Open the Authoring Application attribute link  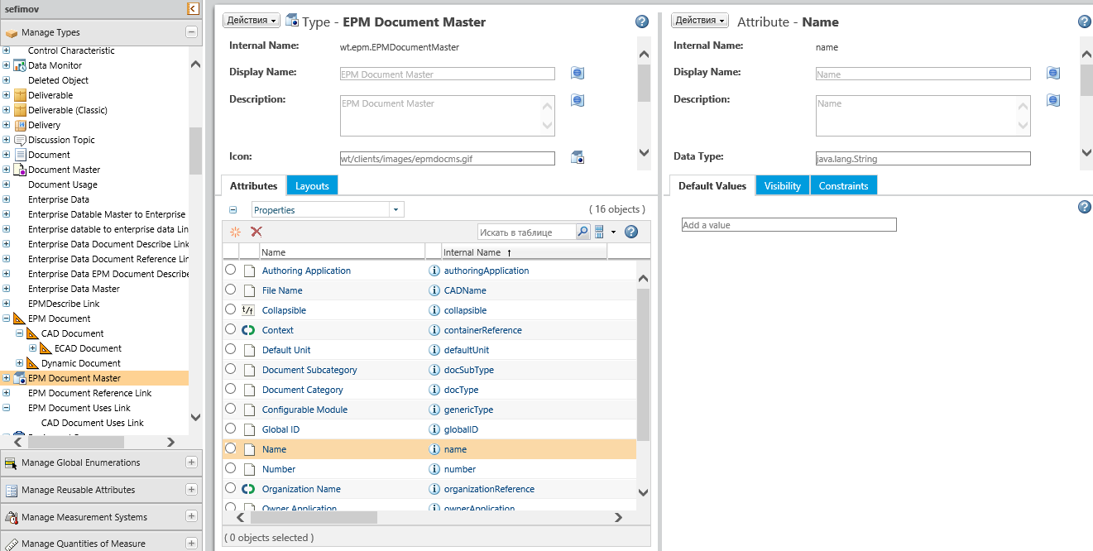click(x=306, y=271)
